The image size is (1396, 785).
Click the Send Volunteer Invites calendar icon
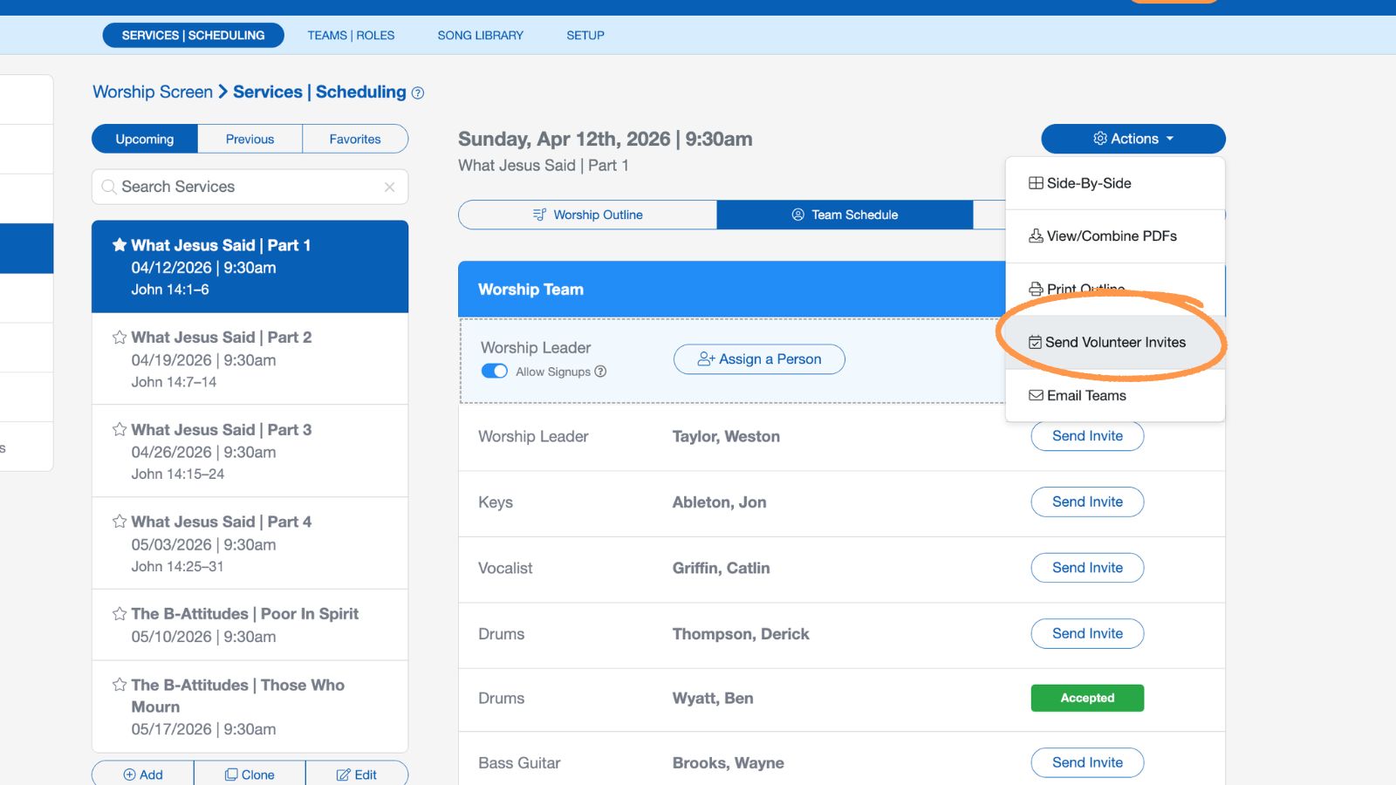click(x=1036, y=342)
